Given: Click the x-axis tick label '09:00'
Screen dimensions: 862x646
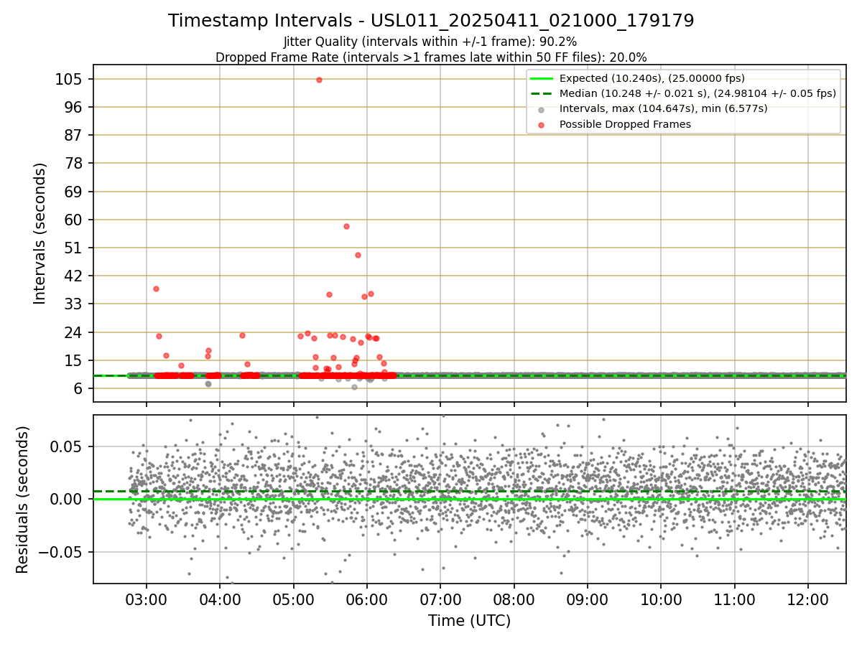Looking at the screenshot, I should [588, 599].
